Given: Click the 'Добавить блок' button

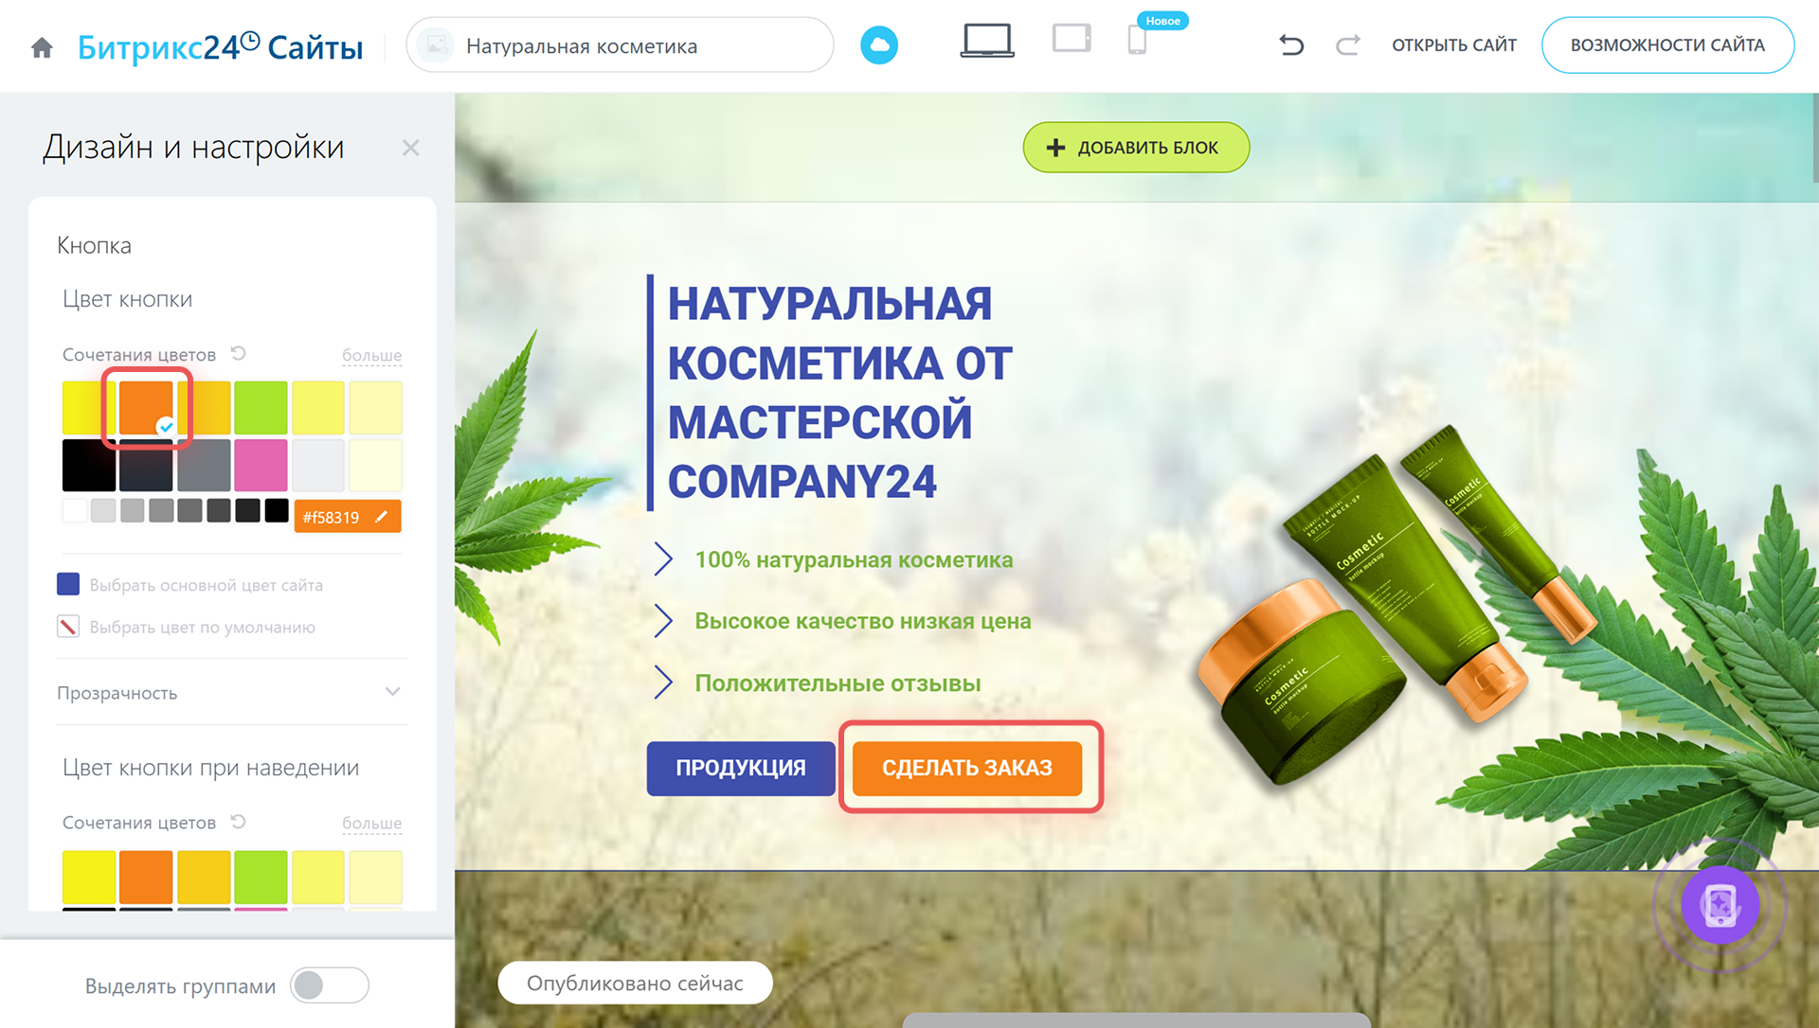Looking at the screenshot, I should tap(1136, 148).
